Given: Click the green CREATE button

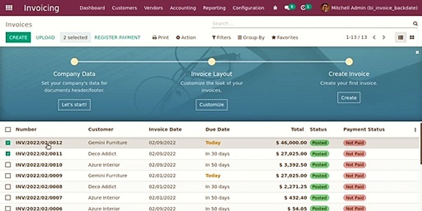Looking at the screenshot, I should click(x=18, y=38).
